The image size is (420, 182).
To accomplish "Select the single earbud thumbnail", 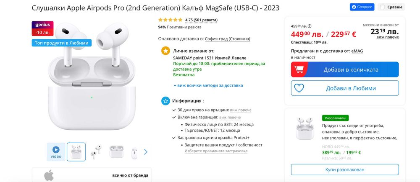I will (134, 152).
